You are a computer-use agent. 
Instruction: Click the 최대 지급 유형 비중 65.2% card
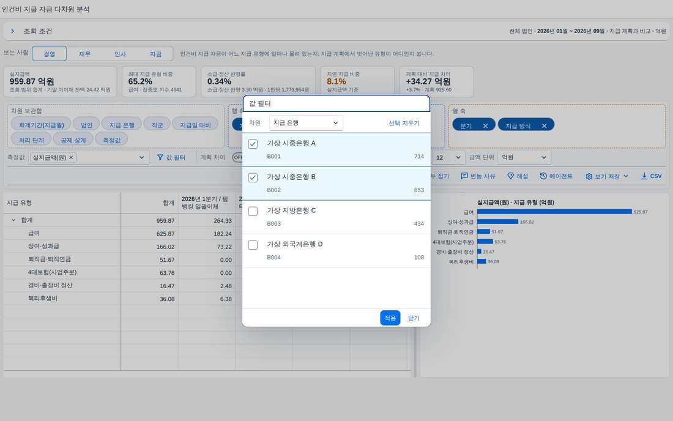[x=159, y=81]
